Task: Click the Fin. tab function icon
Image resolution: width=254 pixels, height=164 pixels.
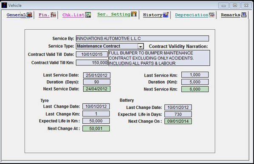Action: tap(53, 15)
